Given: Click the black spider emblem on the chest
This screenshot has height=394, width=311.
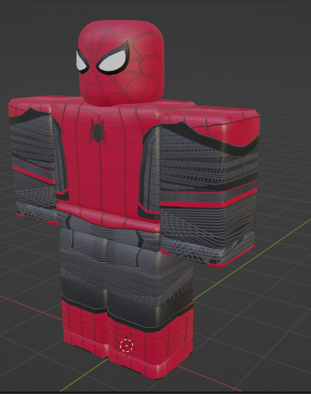Looking at the screenshot, I should (97, 131).
